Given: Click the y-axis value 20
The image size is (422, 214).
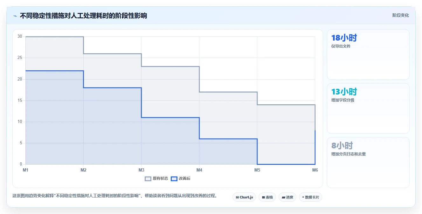Looking at the screenshot, I should (x=20, y=79).
